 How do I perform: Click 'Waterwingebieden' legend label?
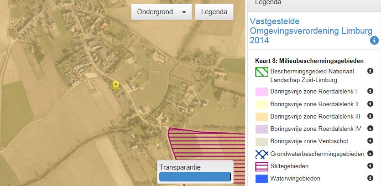click(295, 179)
